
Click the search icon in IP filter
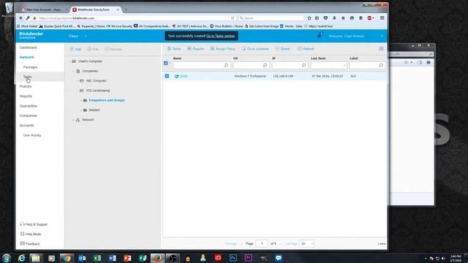pos(304,65)
